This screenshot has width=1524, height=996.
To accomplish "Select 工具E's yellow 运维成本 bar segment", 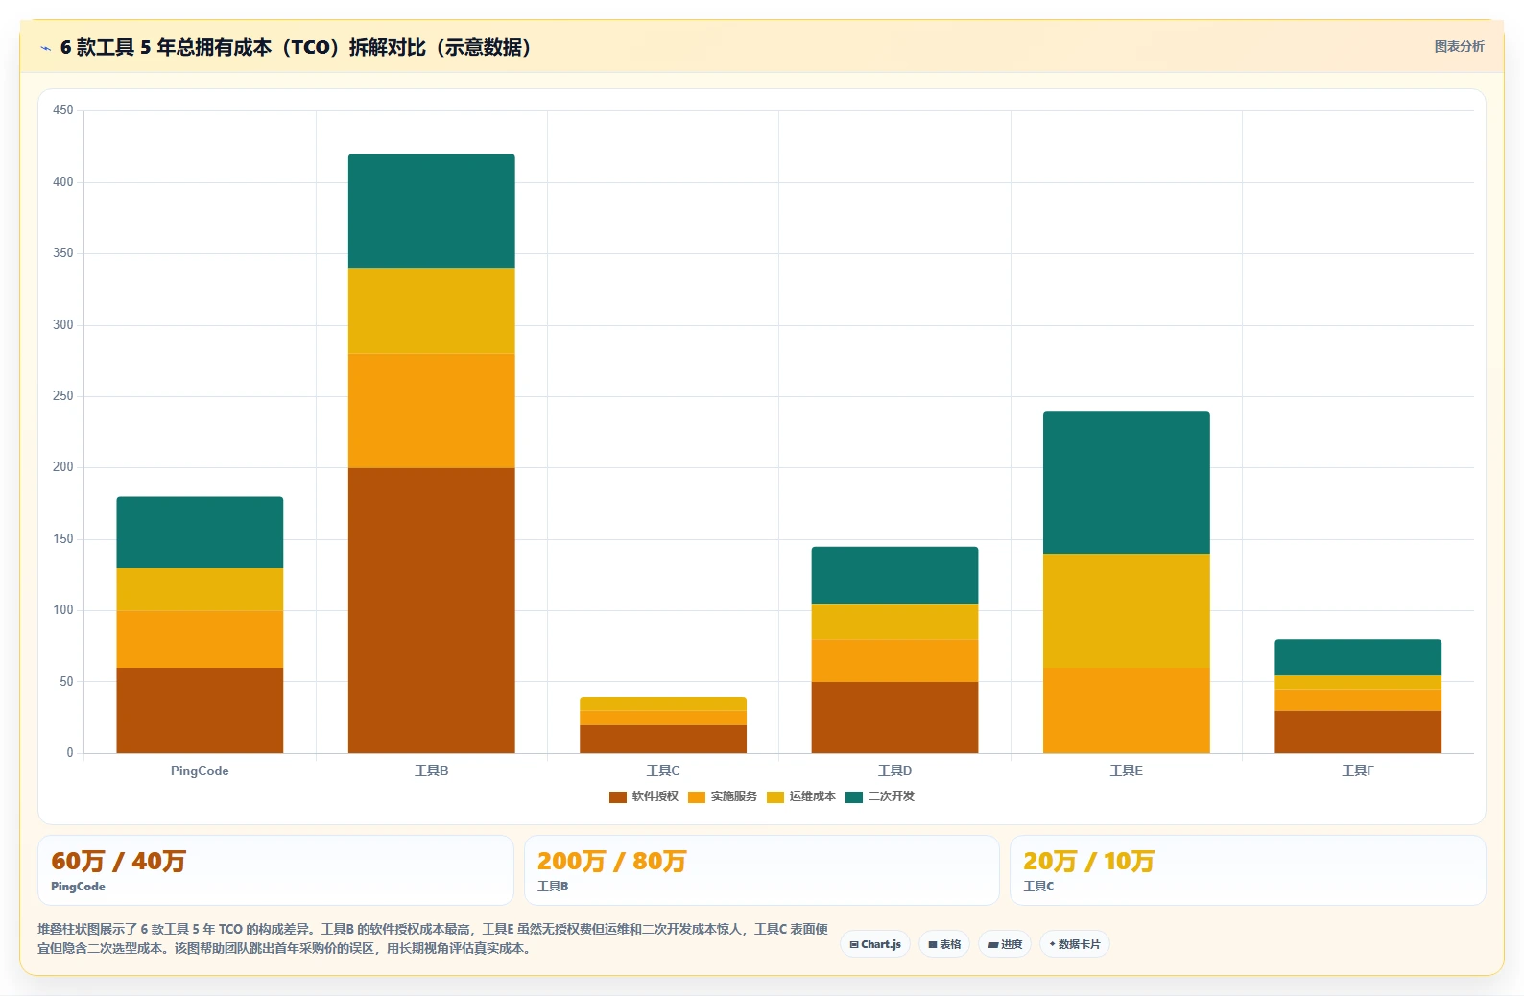I will 1127,610.
